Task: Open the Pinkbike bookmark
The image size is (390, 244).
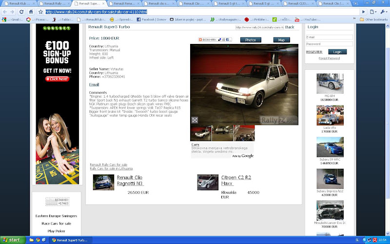Action: 256,20
